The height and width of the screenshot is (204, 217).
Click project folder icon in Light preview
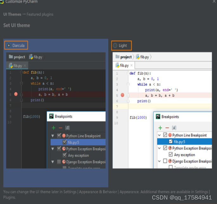click(x=117, y=57)
